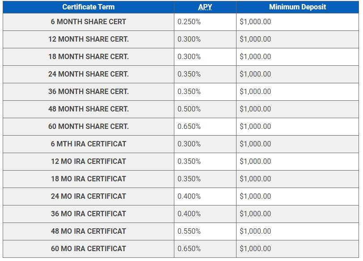This screenshot has width=363, height=261.
Task: Select the 48 MONTH SHARE CERT. row label
Action: [x=89, y=109]
